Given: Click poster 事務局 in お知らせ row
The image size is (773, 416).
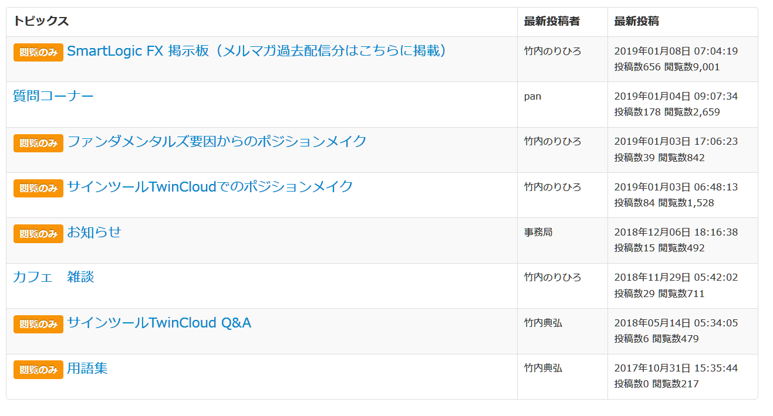Looking at the screenshot, I should pos(538,232).
